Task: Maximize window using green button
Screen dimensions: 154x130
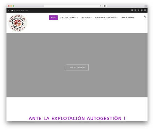Action: (14, 6)
